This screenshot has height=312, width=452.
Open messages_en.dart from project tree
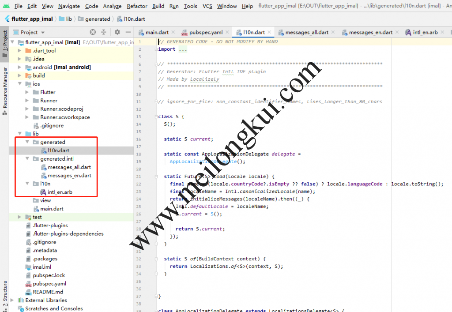tap(69, 176)
